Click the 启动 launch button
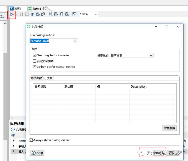Screen dimensions: 188x161 159,153
